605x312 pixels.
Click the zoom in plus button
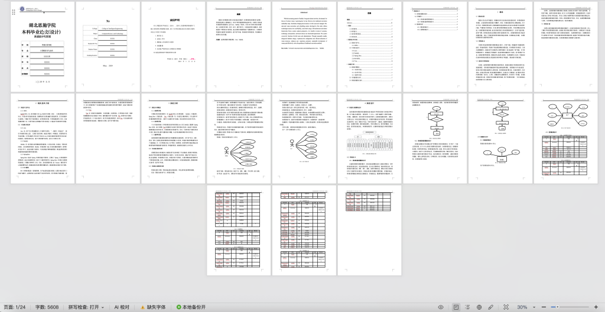pos(596,307)
